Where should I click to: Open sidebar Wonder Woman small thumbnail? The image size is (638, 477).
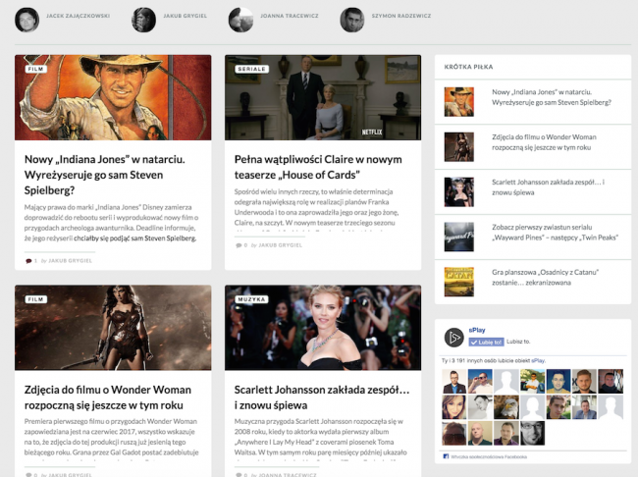(x=459, y=147)
